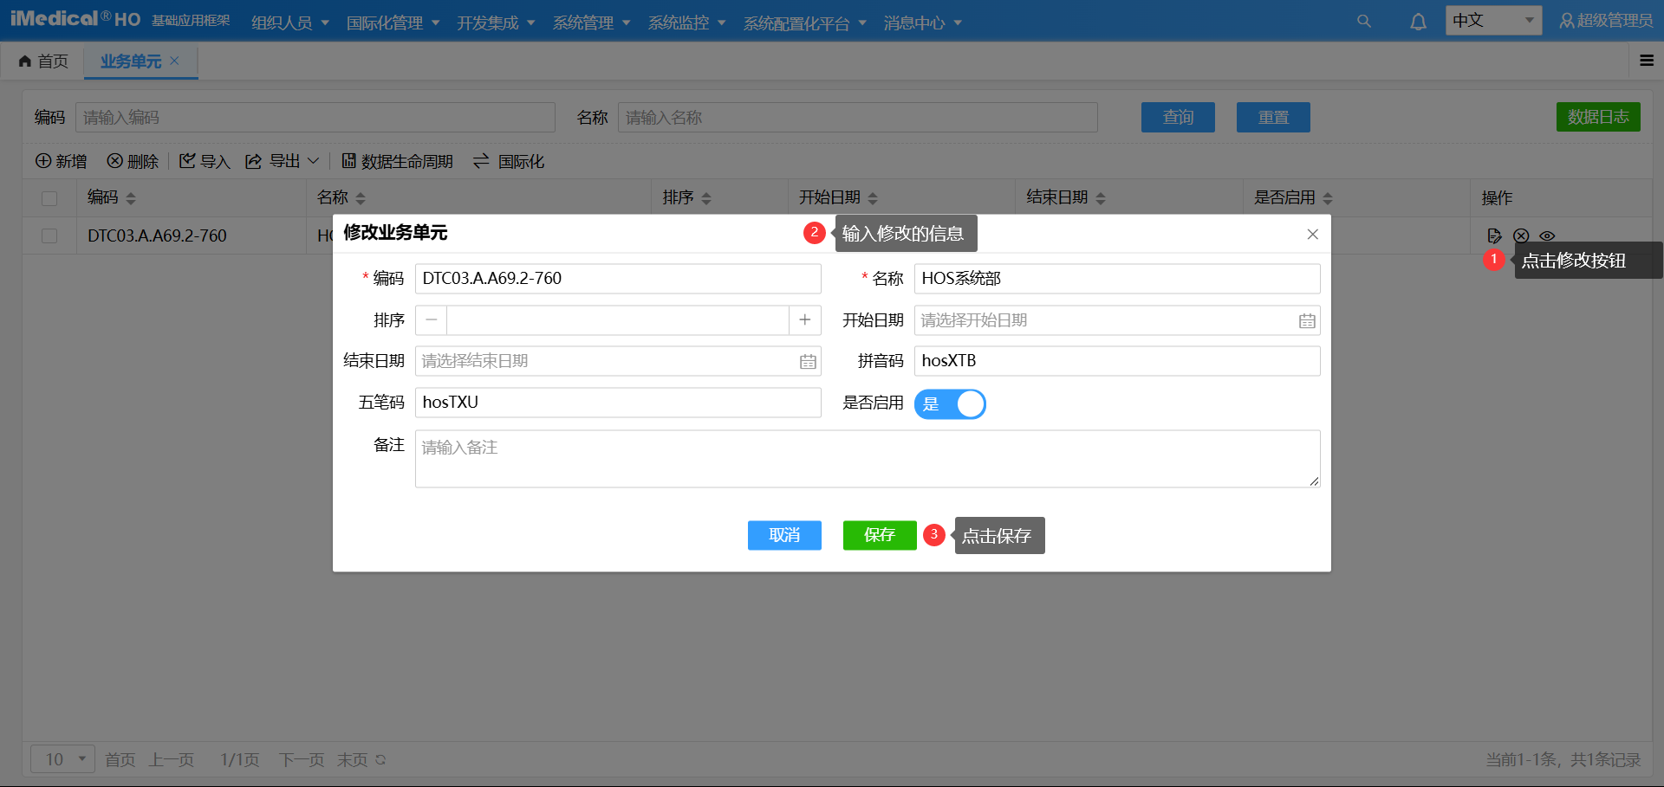Open the 国际化管理 menu
Viewport: 1664px width, 787px height.
point(393,23)
